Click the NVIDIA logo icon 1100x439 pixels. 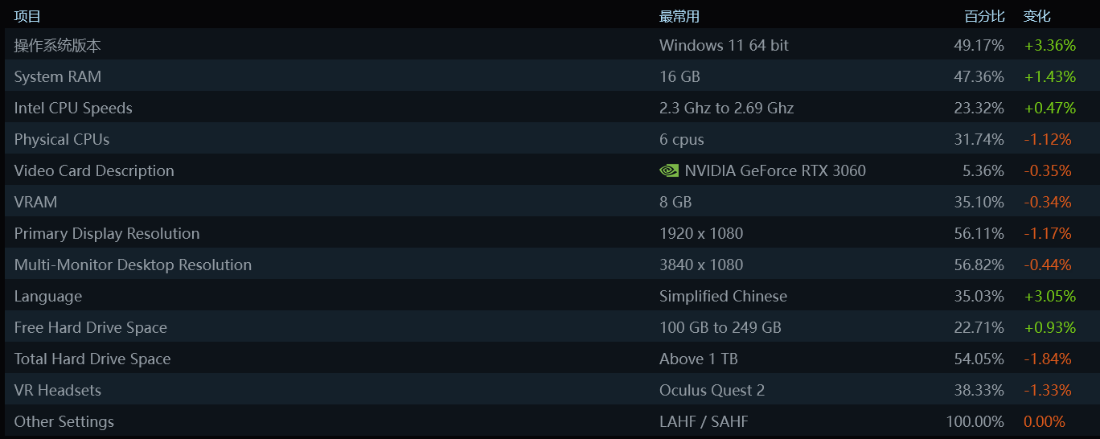(x=669, y=170)
